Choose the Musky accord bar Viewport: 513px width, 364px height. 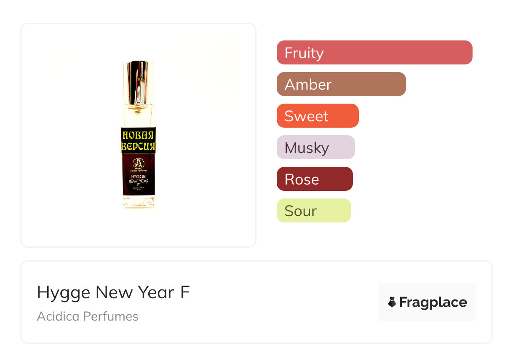(315, 147)
